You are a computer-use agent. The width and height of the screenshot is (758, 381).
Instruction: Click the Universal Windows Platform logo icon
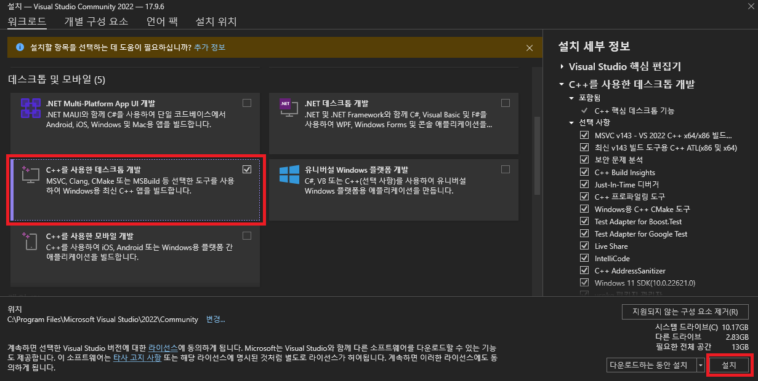pyautogui.click(x=289, y=175)
